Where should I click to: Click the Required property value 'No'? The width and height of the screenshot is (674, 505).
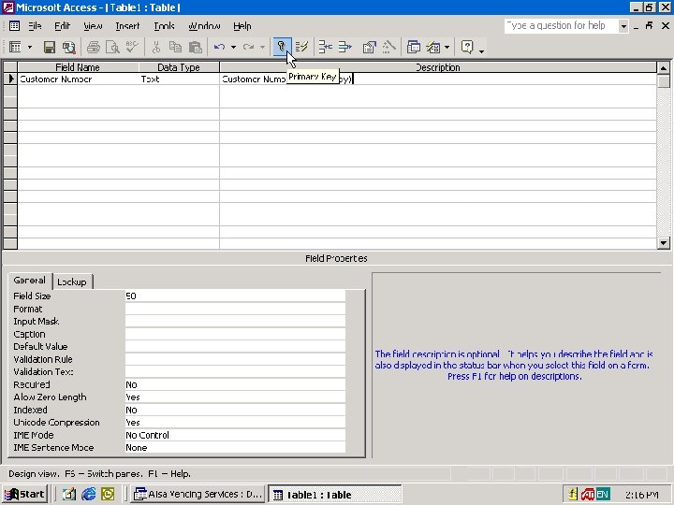pos(235,384)
